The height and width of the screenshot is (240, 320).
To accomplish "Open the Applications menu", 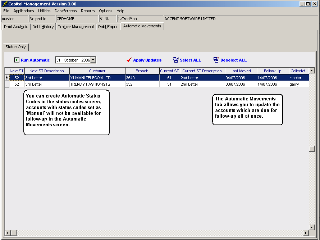I will tap(24, 11).
